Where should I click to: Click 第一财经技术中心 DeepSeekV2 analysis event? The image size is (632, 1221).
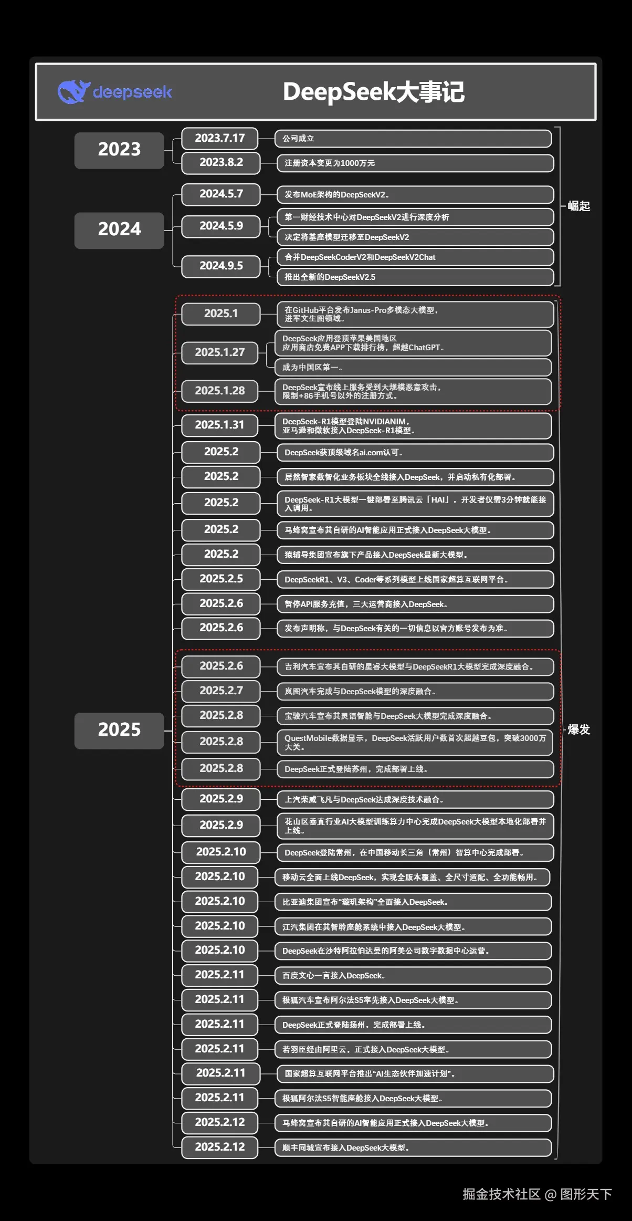(415, 217)
